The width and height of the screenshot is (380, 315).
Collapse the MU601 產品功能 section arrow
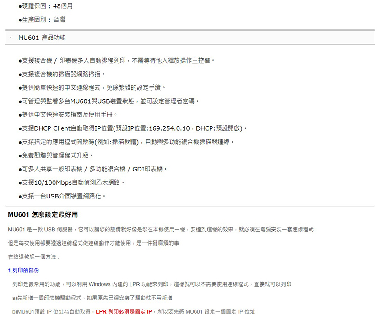tap(11, 37)
